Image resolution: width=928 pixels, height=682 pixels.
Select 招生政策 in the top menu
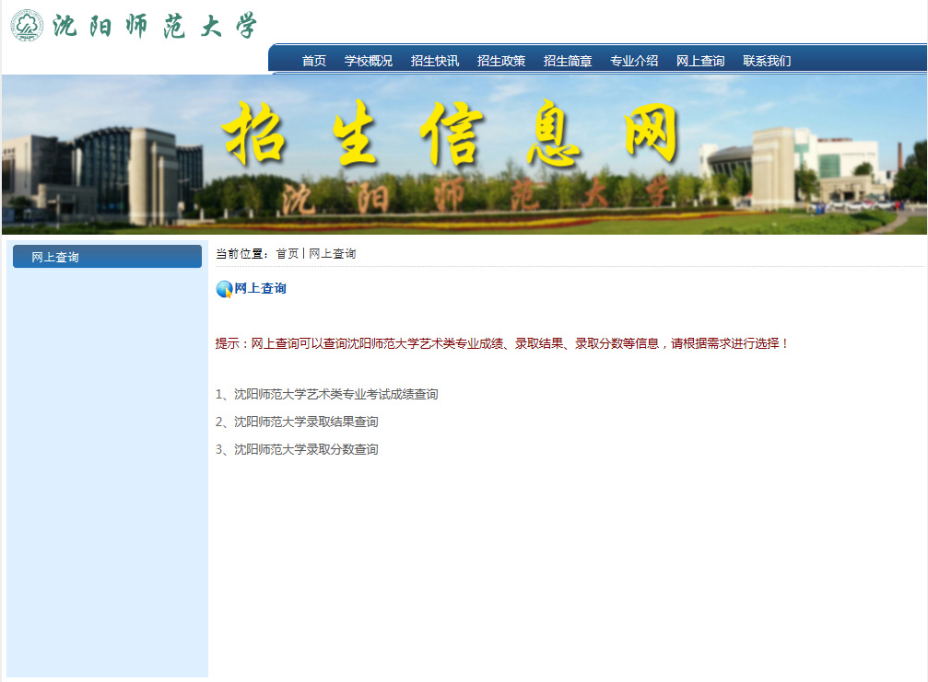click(x=500, y=61)
